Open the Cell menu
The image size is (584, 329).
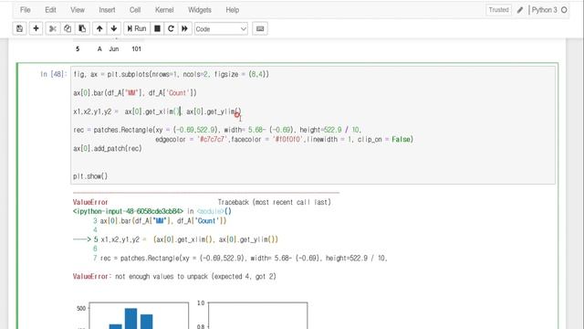(x=135, y=10)
